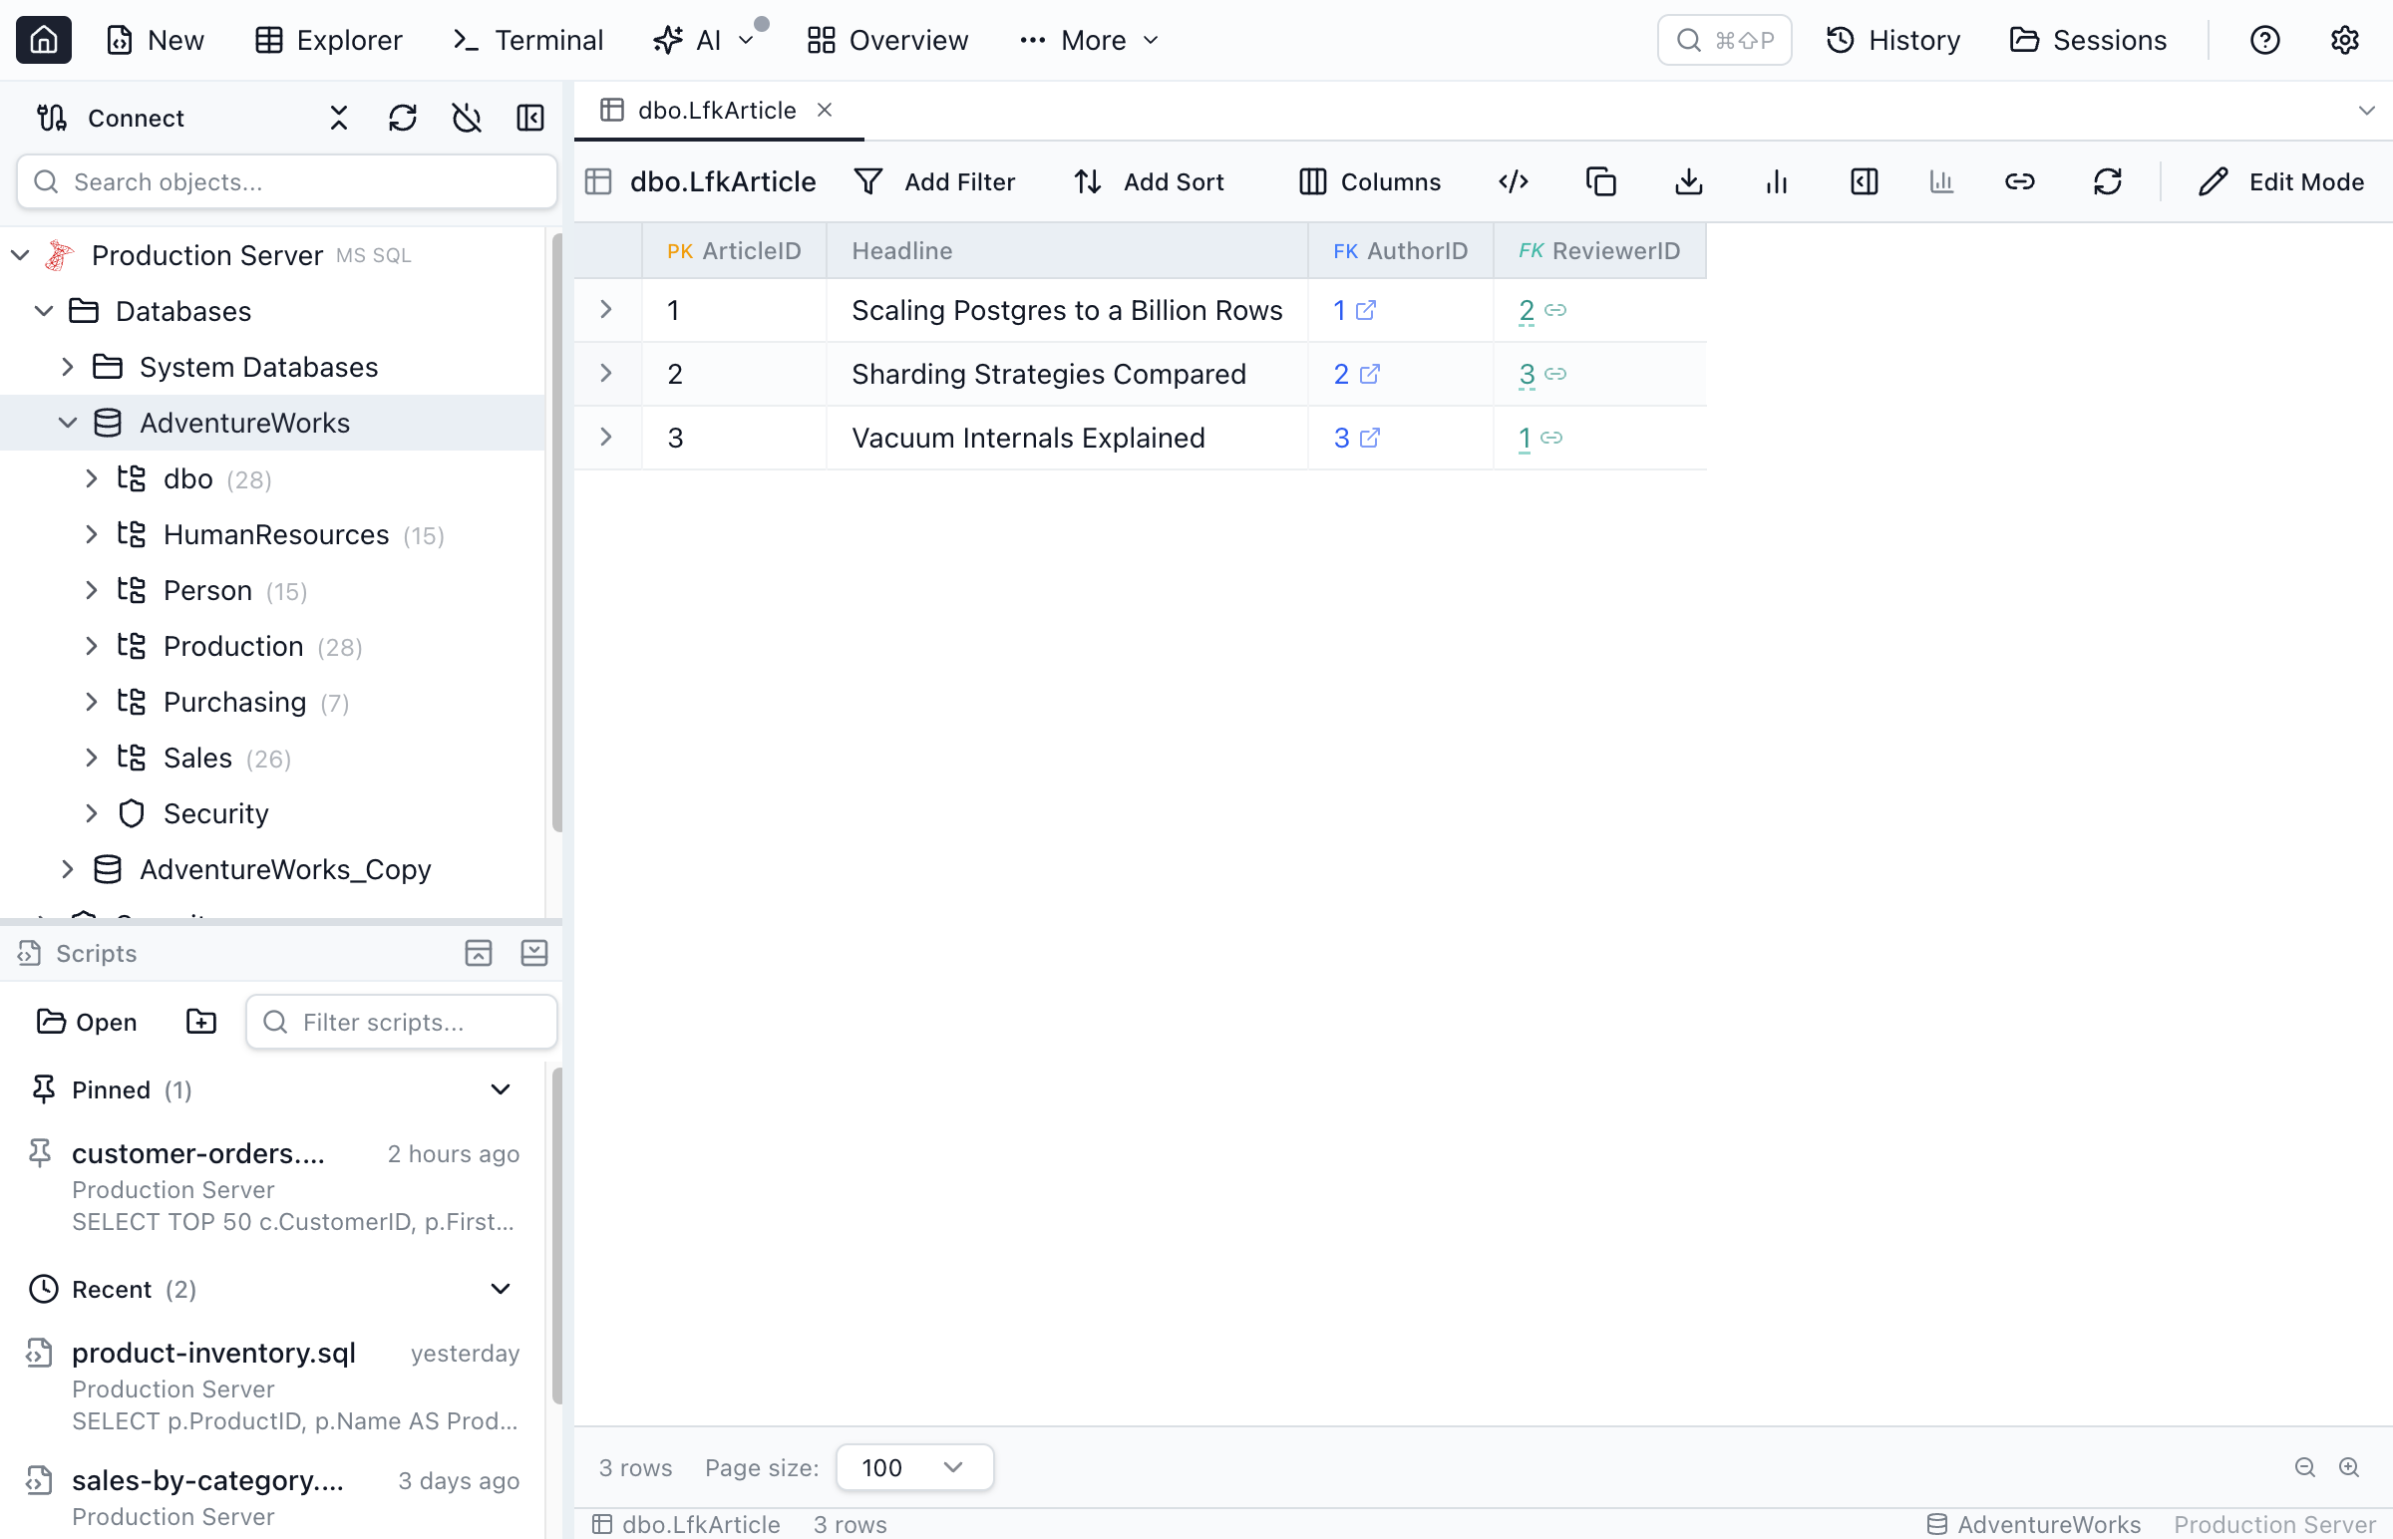Expand System Databases folder
2393x1539 pixels.
68,367
